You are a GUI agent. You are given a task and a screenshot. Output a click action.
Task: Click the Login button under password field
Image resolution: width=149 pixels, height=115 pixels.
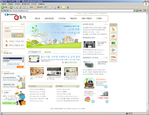pyautogui.click(x=17, y=35)
